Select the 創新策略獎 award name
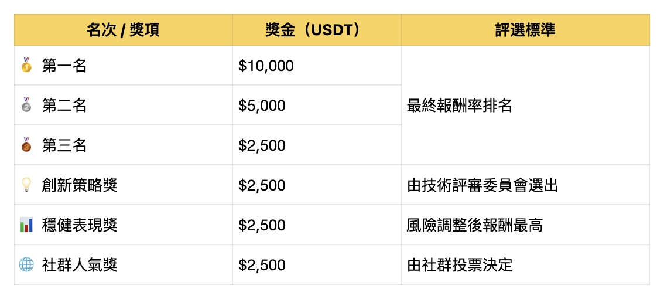The image size is (664, 299). pyautogui.click(x=80, y=185)
